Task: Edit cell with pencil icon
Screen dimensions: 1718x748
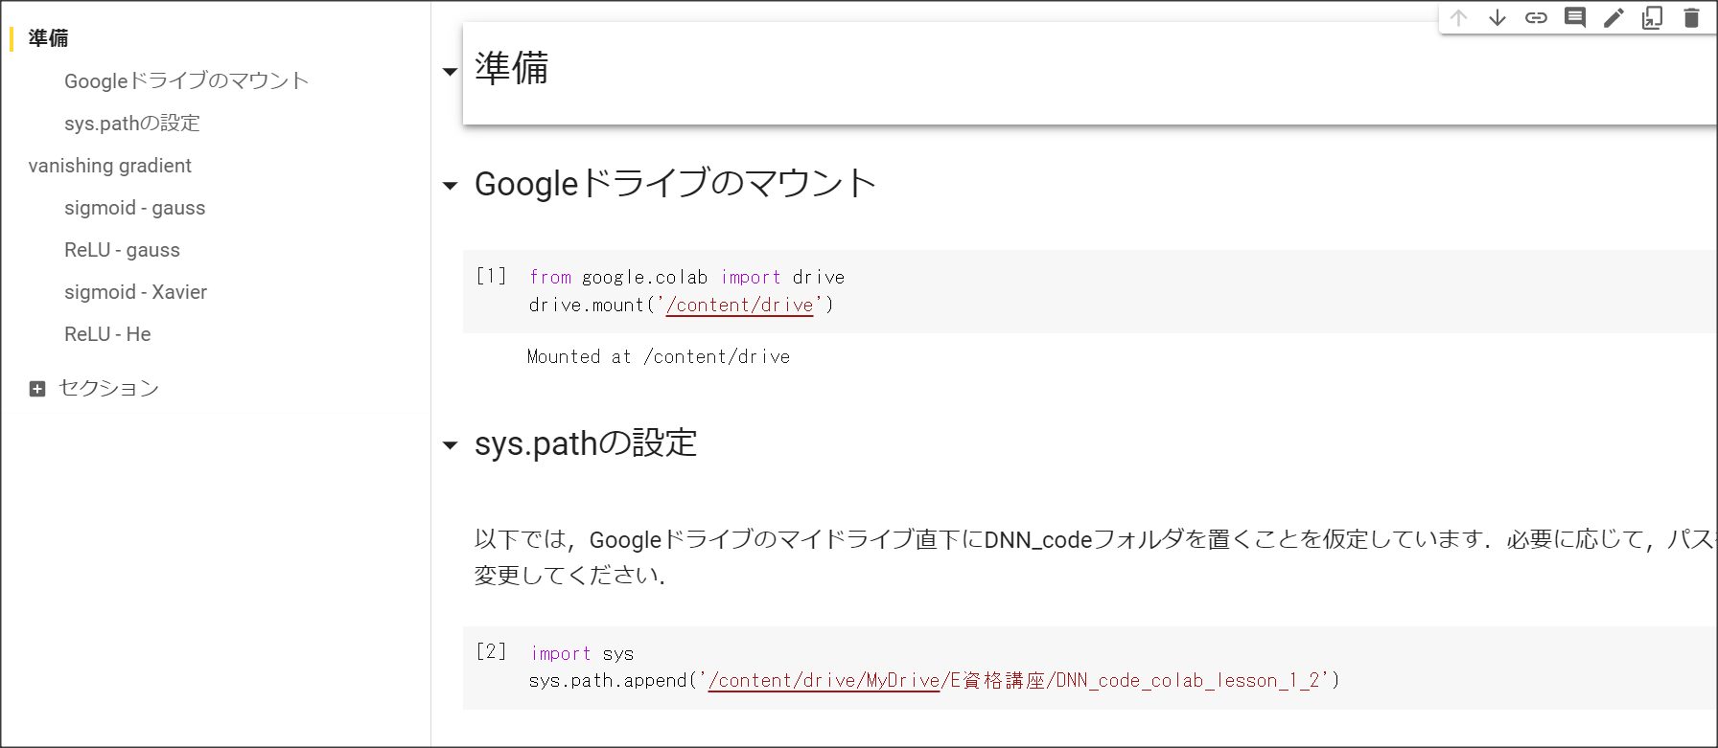Action: point(1614,18)
